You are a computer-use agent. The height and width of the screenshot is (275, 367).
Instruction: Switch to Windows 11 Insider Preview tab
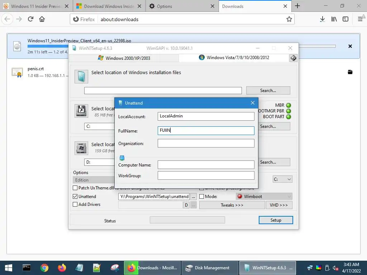[36, 6]
